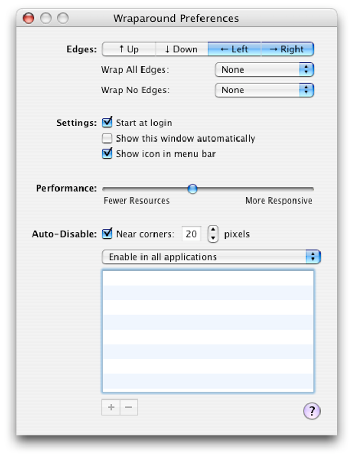The height and width of the screenshot is (458, 355).
Task: Click the purple help question mark button
Action: (x=312, y=410)
